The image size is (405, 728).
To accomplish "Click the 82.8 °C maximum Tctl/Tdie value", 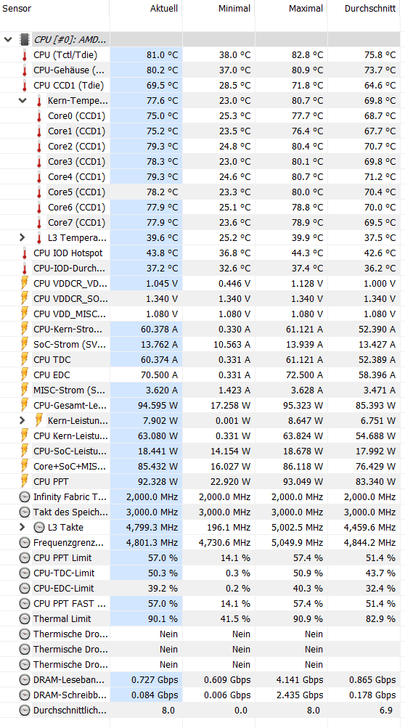I will pos(307,54).
